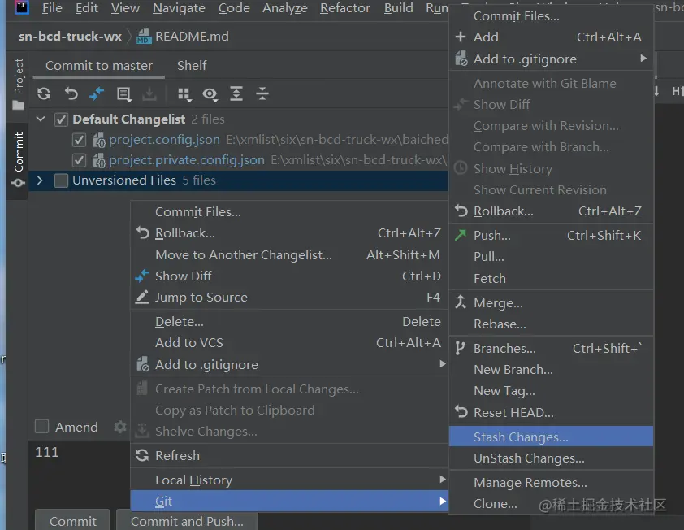Switch to the Shelf tab

pyautogui.click(x=192, y=66)
